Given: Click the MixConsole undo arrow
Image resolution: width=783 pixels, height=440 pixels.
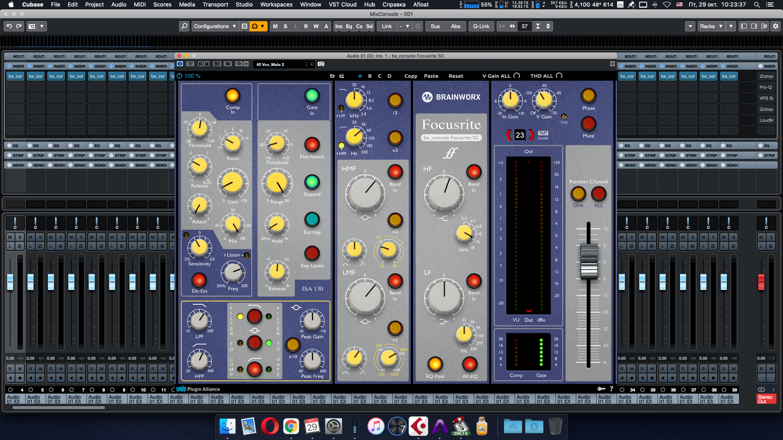Looking at the screenshot, I should (x=9, y=26).
